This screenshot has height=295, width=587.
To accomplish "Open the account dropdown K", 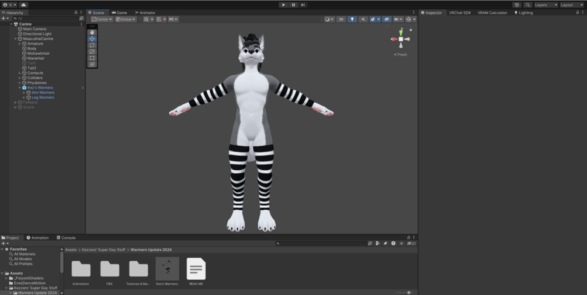I will [10, 5].
